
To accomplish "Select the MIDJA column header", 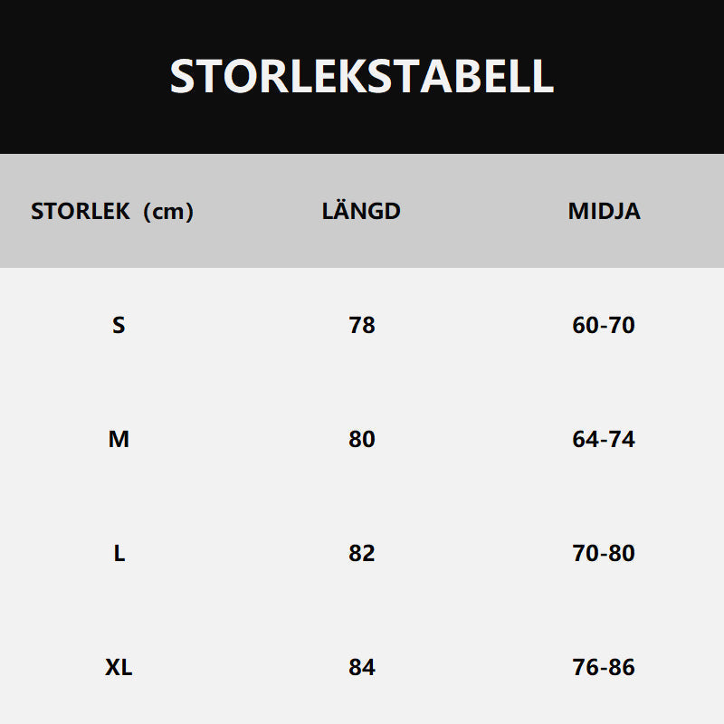I will coord(604,212).
